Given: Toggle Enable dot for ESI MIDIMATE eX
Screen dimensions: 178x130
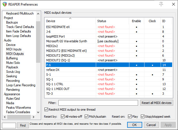Looking at the screenshot, I should 136,27.
